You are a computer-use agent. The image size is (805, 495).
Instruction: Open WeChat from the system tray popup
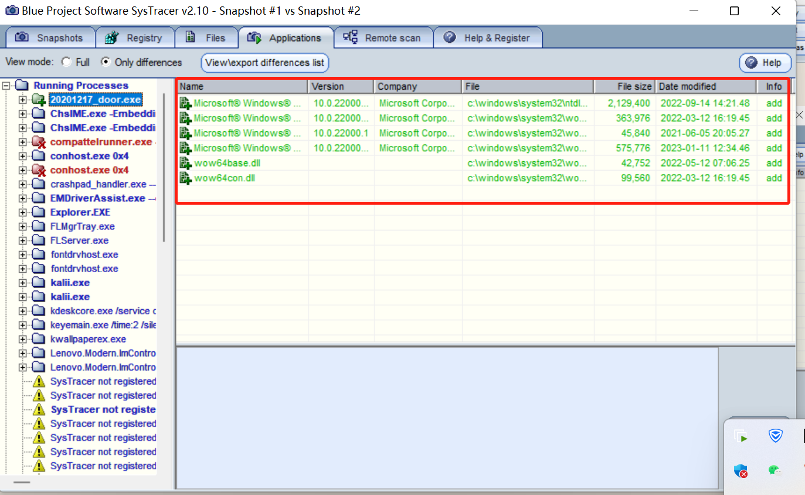[776, 470]
